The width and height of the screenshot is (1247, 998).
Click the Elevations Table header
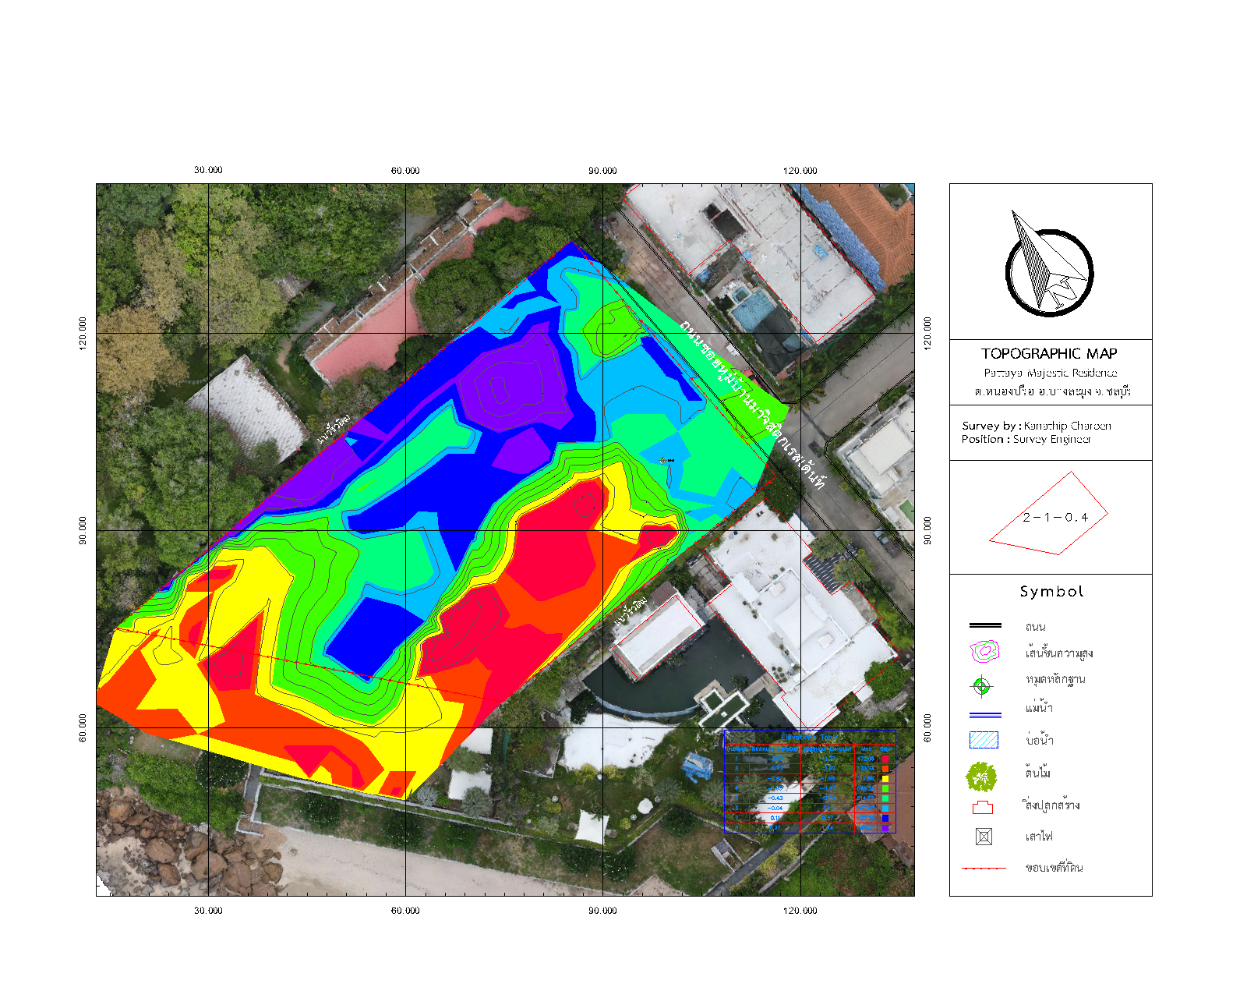[810, 738]
